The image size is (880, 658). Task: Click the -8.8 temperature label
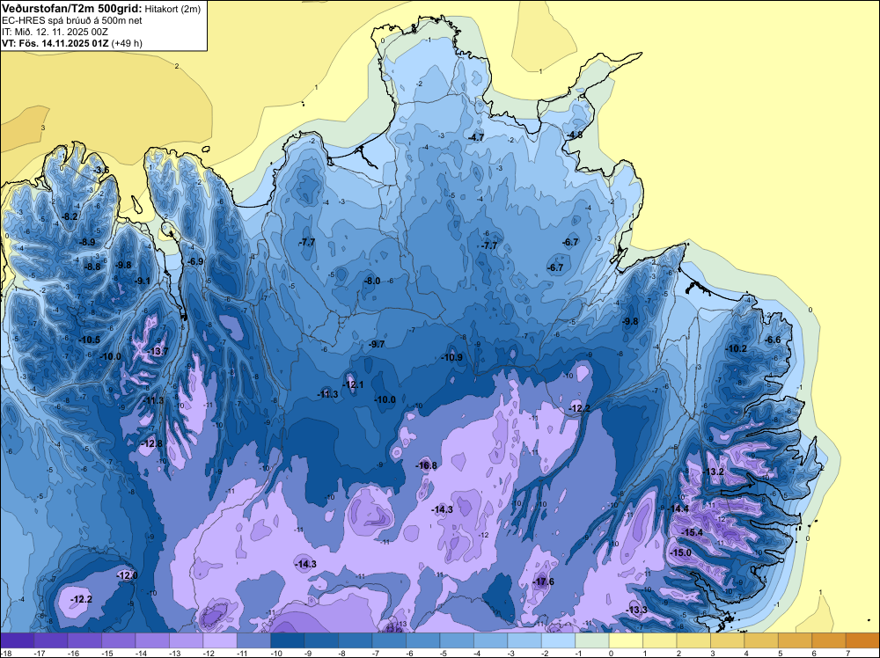tap(92, 267)
